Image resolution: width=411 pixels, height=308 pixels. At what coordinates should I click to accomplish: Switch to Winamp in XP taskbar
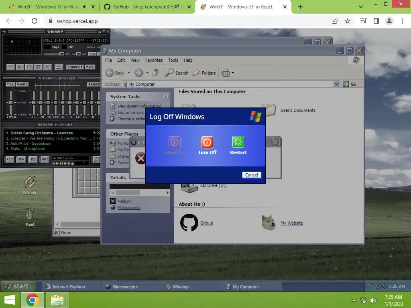(x=192, y=286)
